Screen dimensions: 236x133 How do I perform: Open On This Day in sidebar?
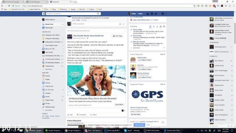49,90
